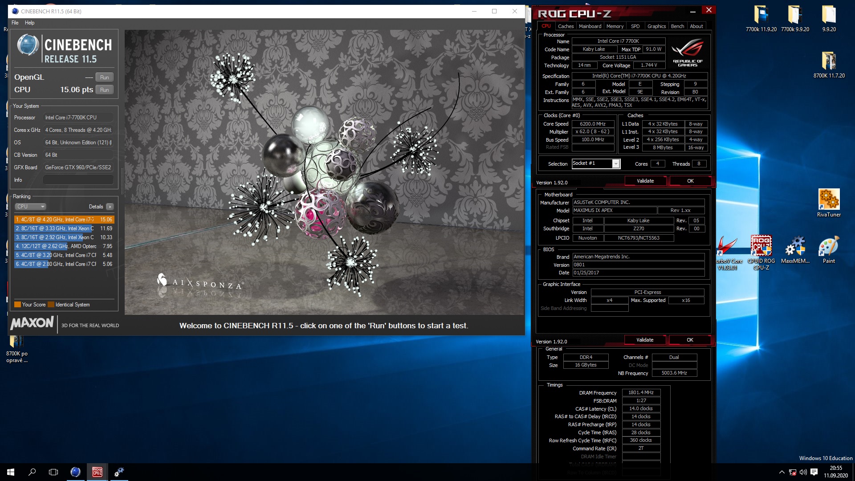Open the File menu in Cinebench

(15, 23)
